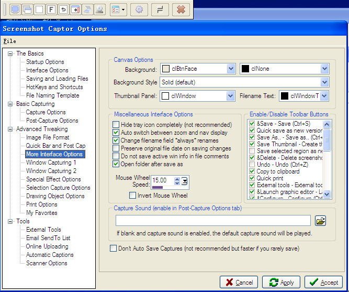This screenshot has height=292, width=349.
Task: Toggle Auto switch between zoom and nav display
Action: coord(116,133)
